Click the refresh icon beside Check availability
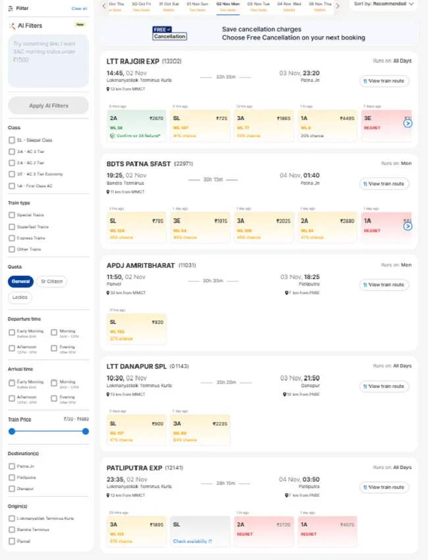This screenshot has height=560, width=428. point(210,542)
